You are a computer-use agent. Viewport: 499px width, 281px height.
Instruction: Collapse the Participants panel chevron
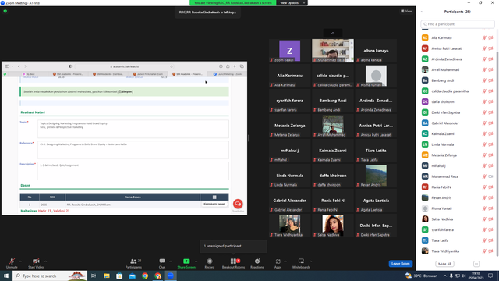(423, 12)
